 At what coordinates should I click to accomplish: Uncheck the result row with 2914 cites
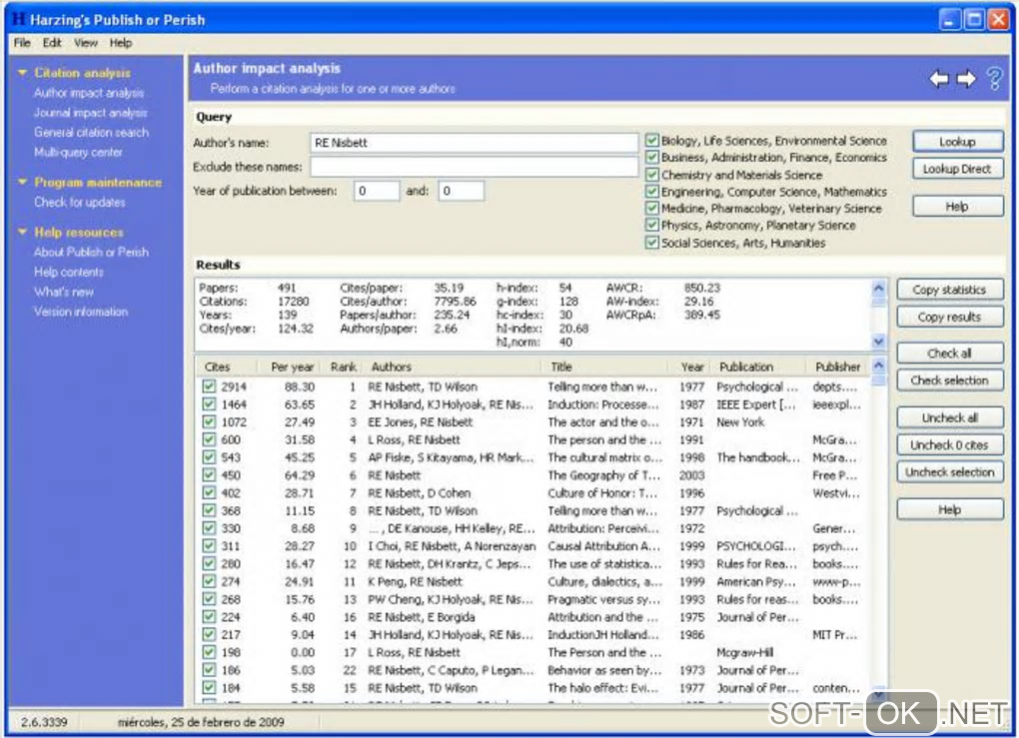(209, 386)
